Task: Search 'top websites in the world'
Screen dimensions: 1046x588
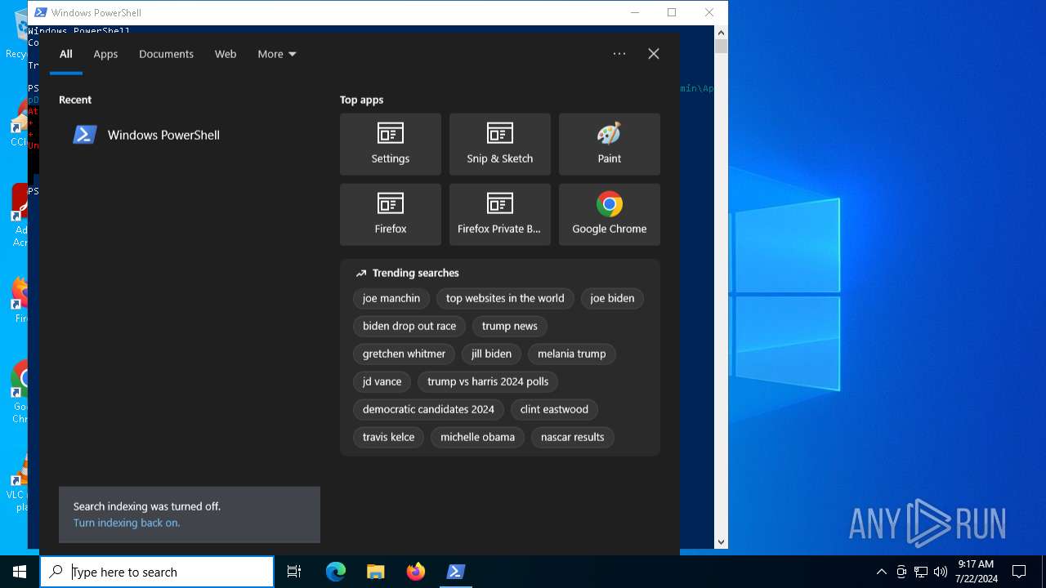Action: (505, 298)
